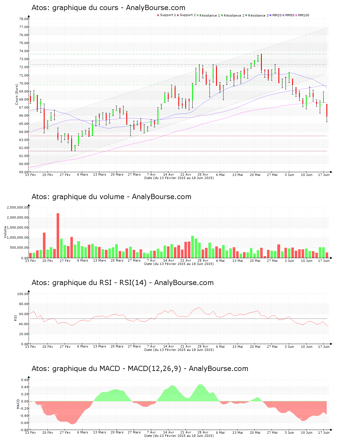Click '27 Fév' date on MACD chart
This screenshot has height=444, width=343.
point(65,433)
